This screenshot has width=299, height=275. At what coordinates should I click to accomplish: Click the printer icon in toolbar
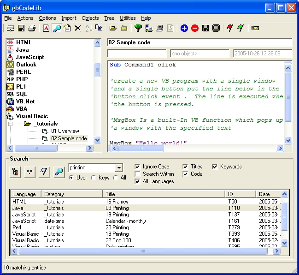tap(32, 29)
